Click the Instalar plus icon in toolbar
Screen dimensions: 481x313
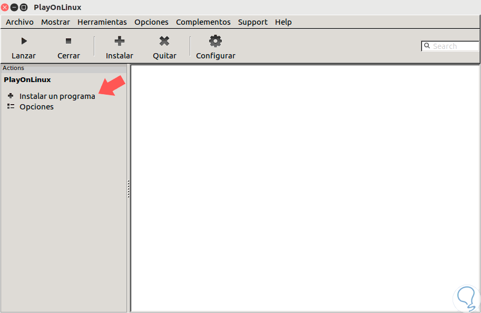pyautogui.click(x=120, y=41)
